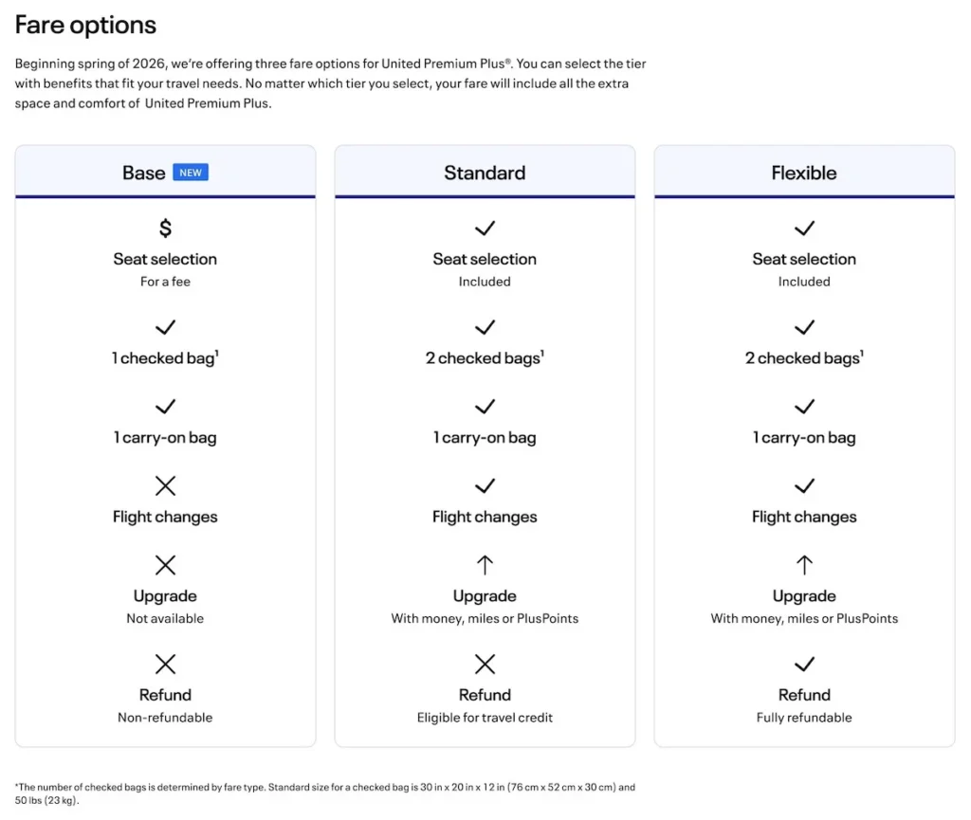Click the checkmark above Base 1 checked bag
The image size is (971, 820).
click(165, 327)
